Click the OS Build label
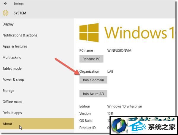The image size is (178, 135). coord(86,120)
